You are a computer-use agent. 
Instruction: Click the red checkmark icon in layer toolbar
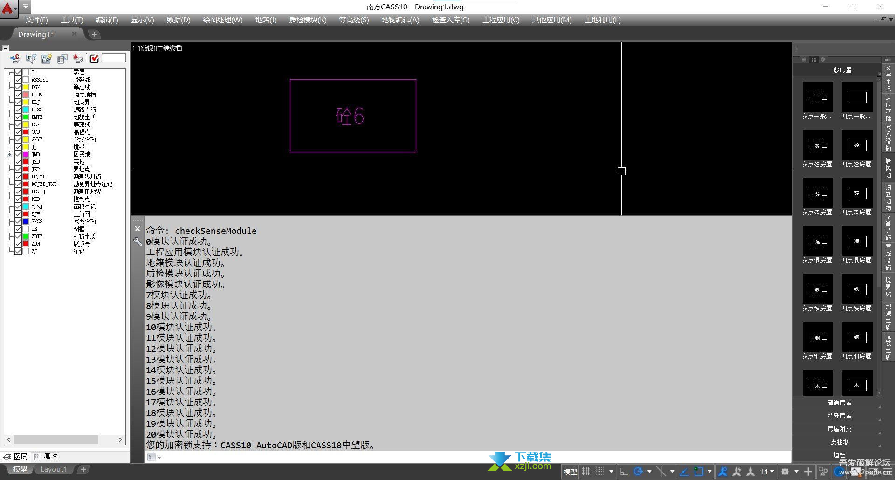94,58
